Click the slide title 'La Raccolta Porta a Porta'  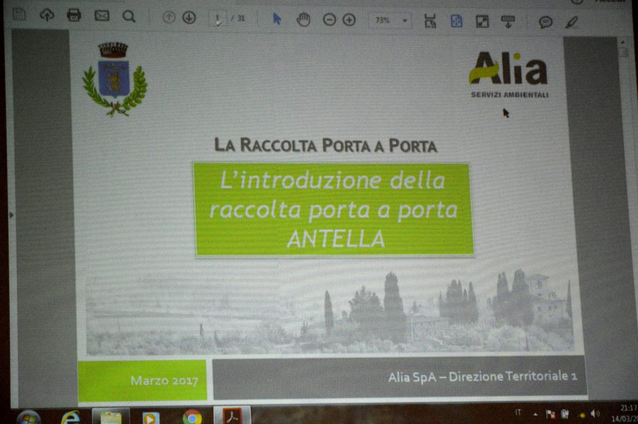click(325, 145)
